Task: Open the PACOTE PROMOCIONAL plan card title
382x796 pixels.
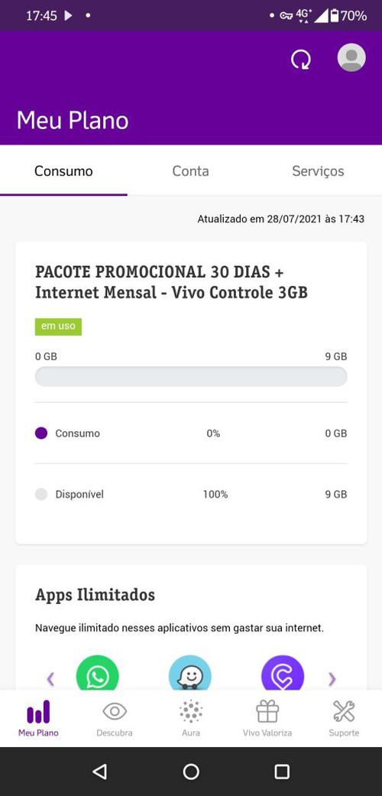Action: pos(171,282)
